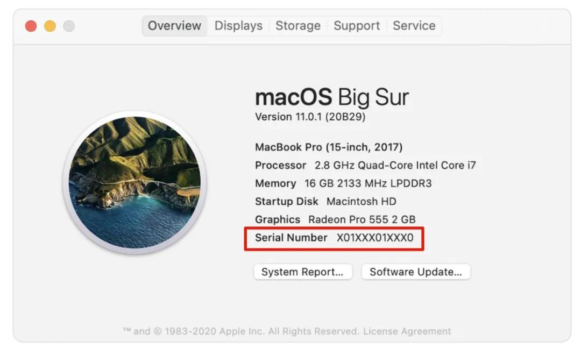Select the Support tab
Image resolution: width=581 pixels, height=350 pixels.
(357, 26)
